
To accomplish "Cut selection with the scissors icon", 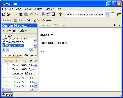I will coord(15,14).
